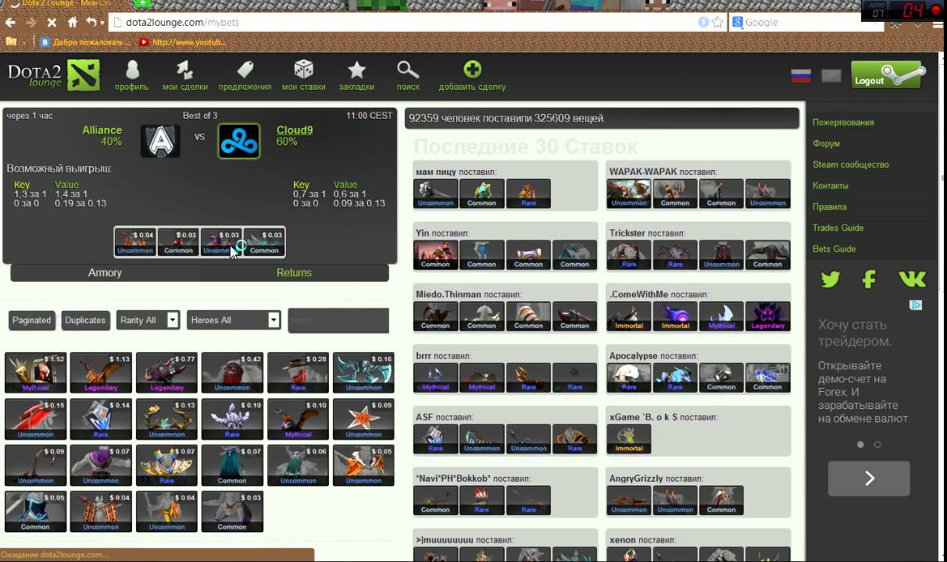Viewport: 947px width, 562px height.
Task: Open the VK icon in sidebar
Action: point(912,279)
